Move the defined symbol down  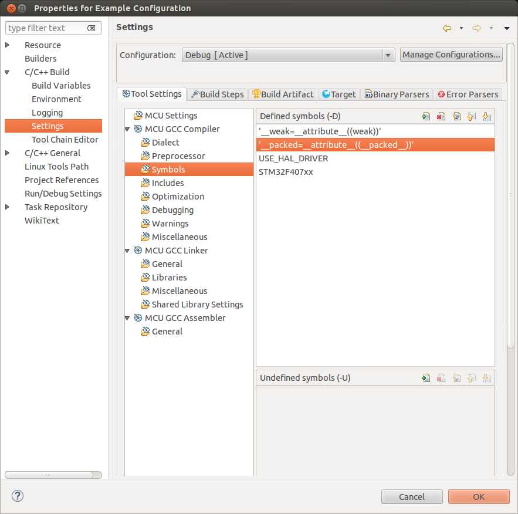pos(486,116)
